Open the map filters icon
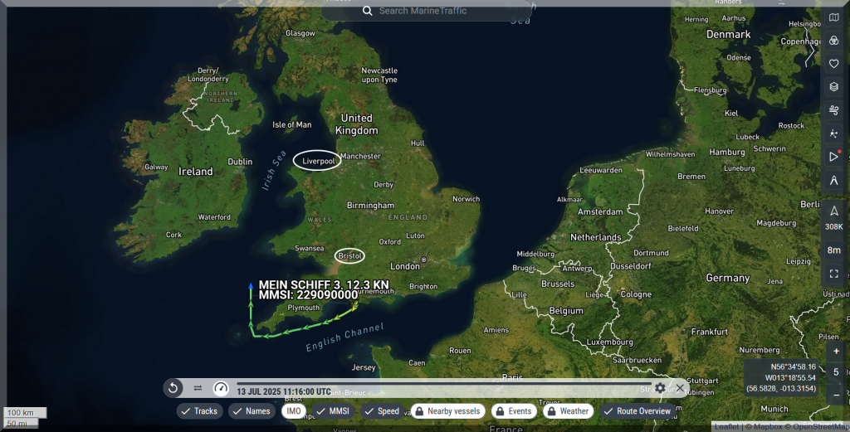This screenshot has width=850, height=432. click(x=834, y=41)
